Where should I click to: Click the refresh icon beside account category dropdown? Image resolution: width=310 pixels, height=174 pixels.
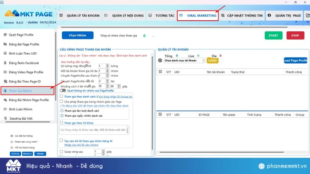pyautogui.click(x=160, y=61)
